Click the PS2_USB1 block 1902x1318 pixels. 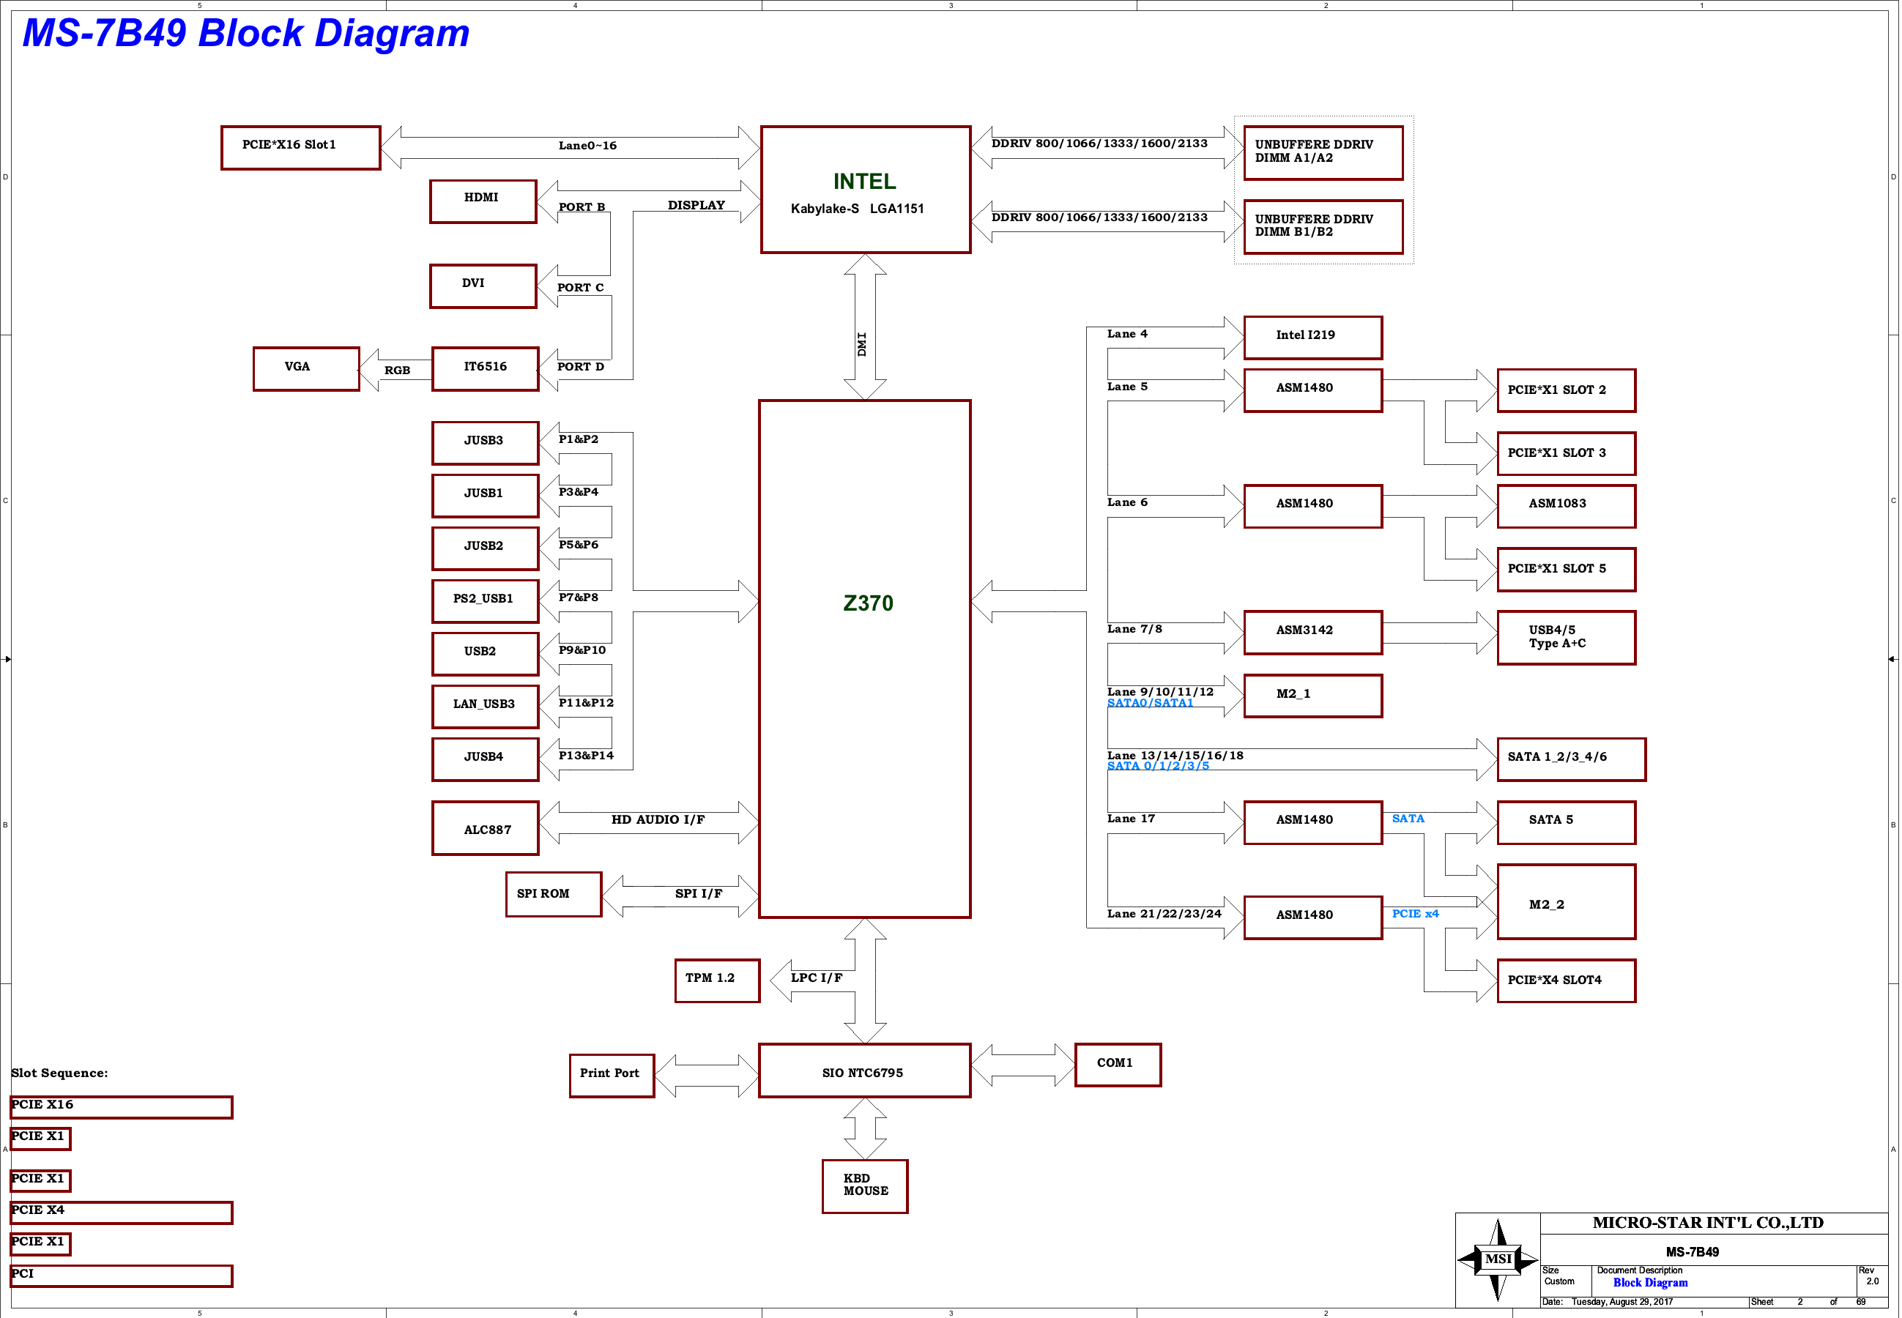click(485, 601)
